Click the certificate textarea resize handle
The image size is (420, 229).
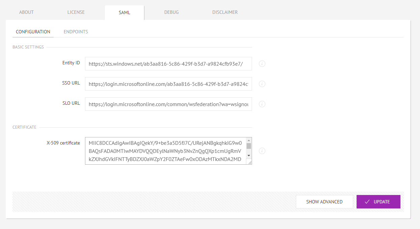click(249, 162)
